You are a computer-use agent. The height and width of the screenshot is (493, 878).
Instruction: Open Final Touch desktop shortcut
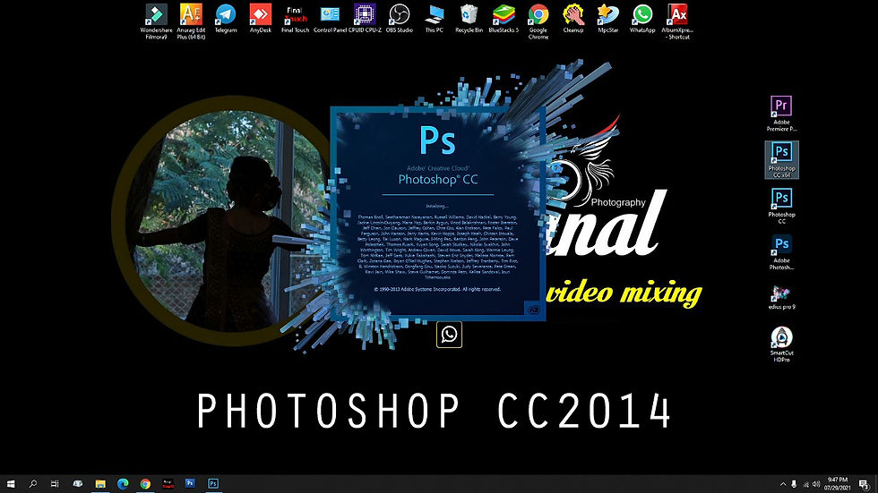coord(295,19)
